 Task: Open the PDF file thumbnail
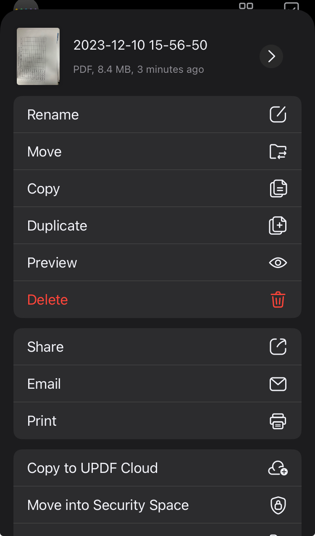(38, 56)
